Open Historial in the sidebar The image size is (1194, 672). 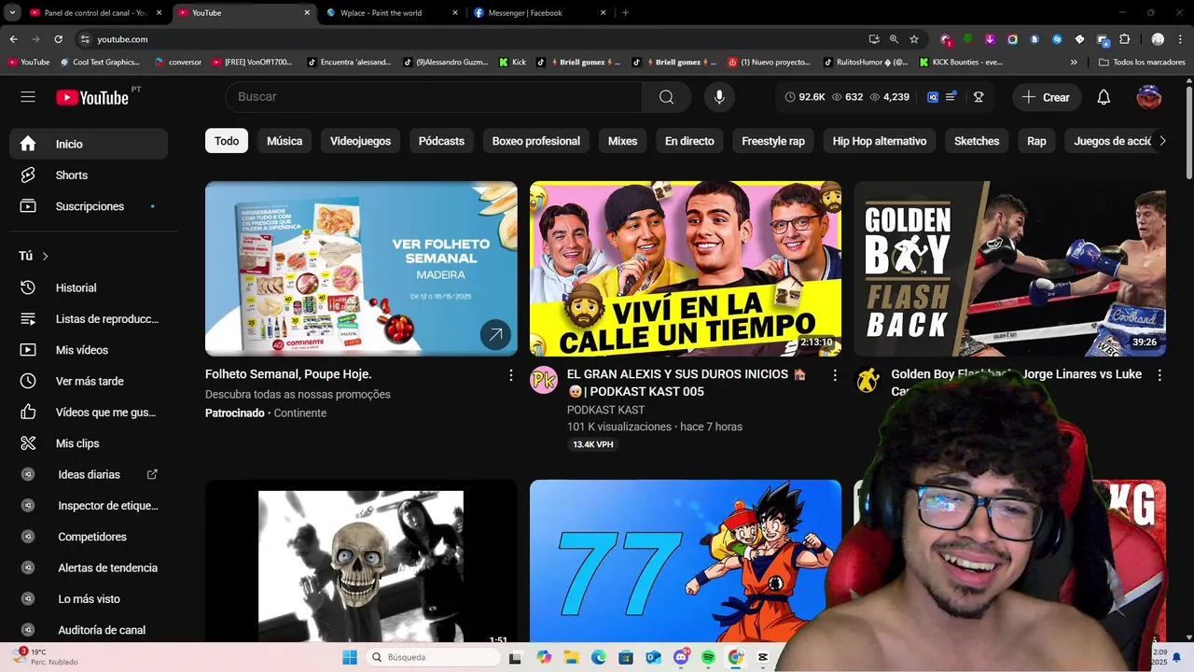coord(89,287)
